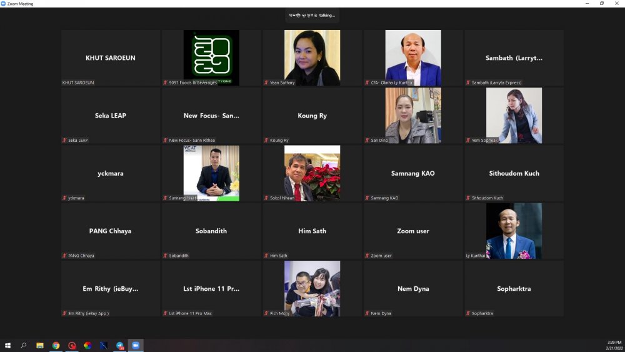This screenshot has height=352, width=625.
Task: Click muted mic icon beside Nem Dyna
Action: tap(367, 313)
